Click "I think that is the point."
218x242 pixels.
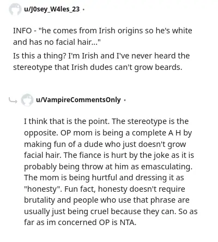(67, 121)
